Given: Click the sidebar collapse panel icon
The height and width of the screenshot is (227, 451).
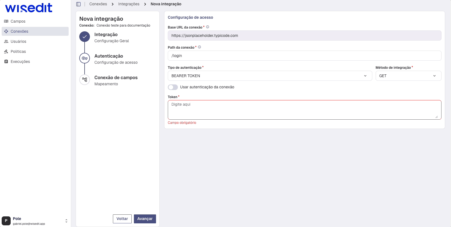Looking at the screenshot, I should click(x=78, y=4).
